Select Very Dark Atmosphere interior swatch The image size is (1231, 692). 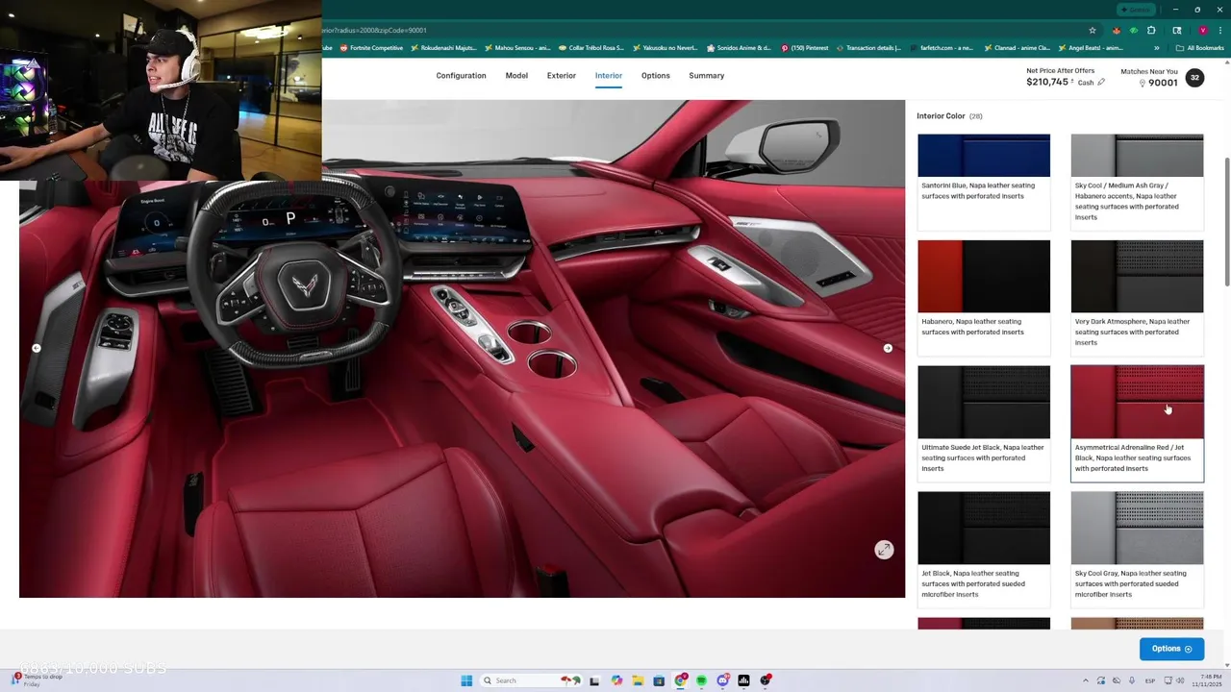(x=1137, y=297)
